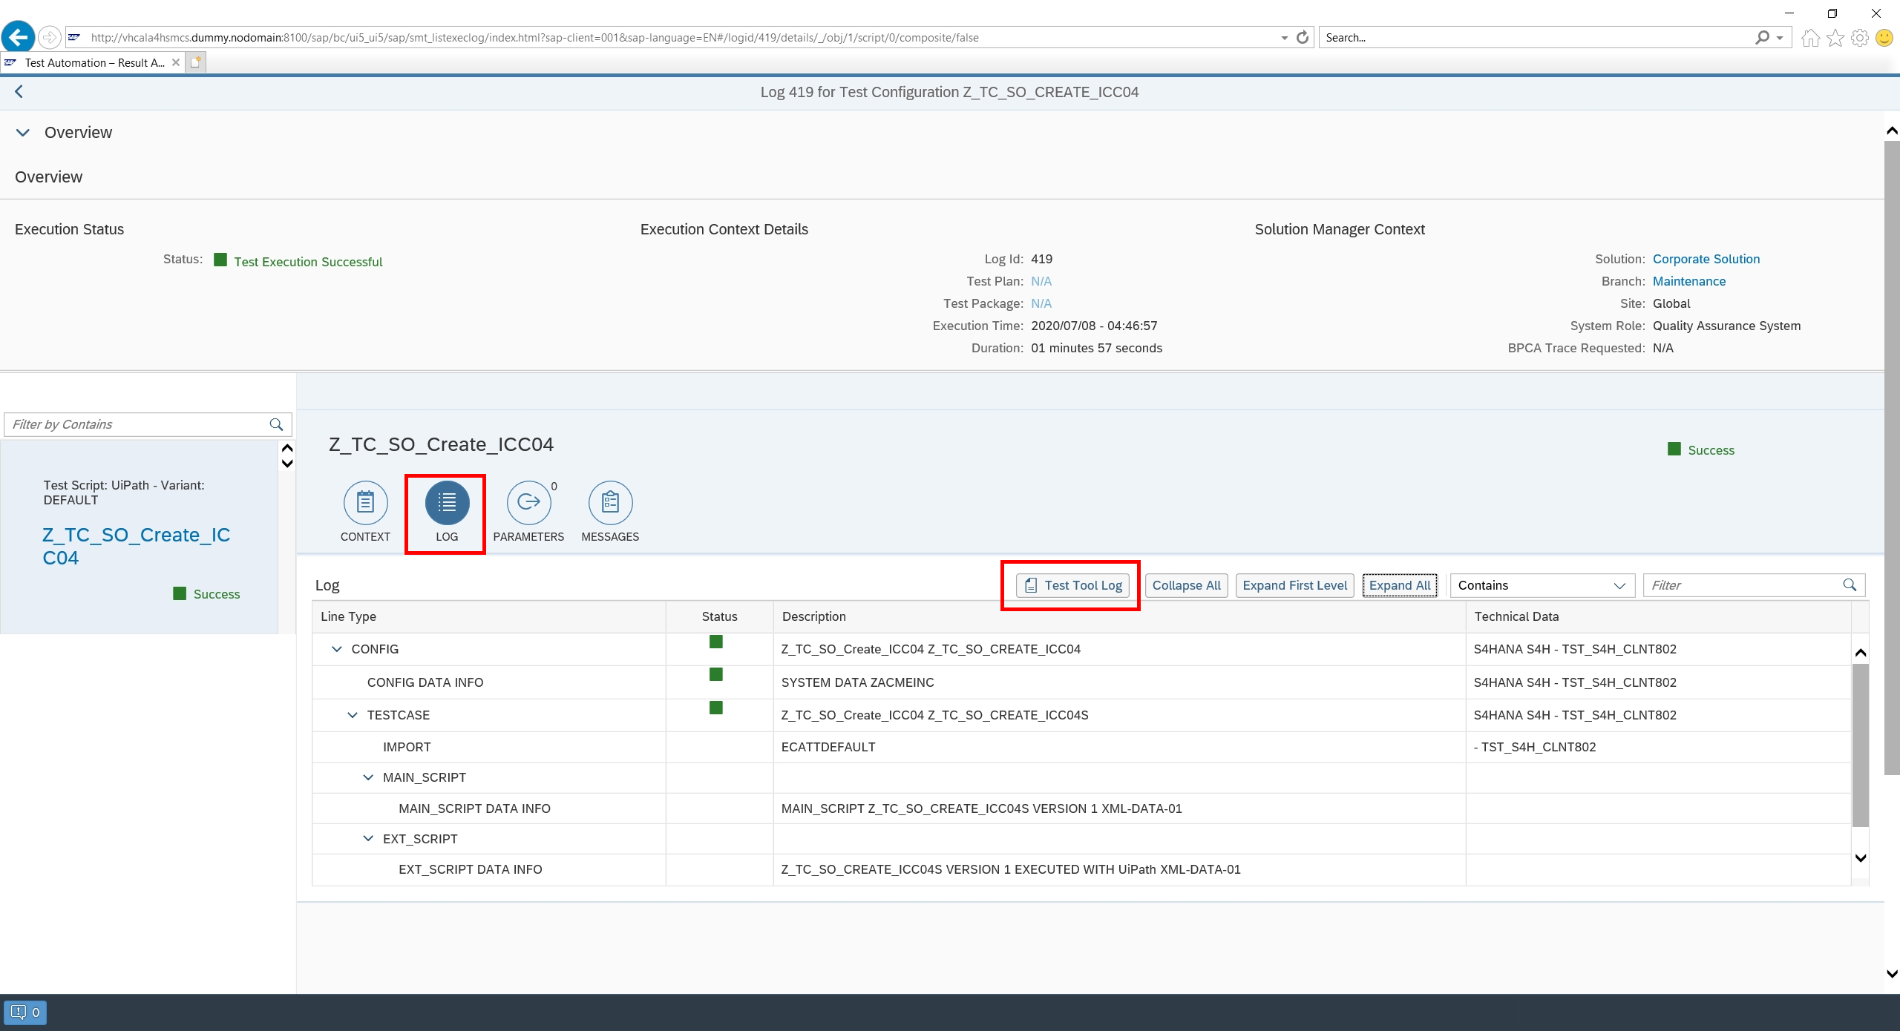Open the Corporate Solution link
The height and width of the screenshot is (1031, 1900).
coord(1706,259)
